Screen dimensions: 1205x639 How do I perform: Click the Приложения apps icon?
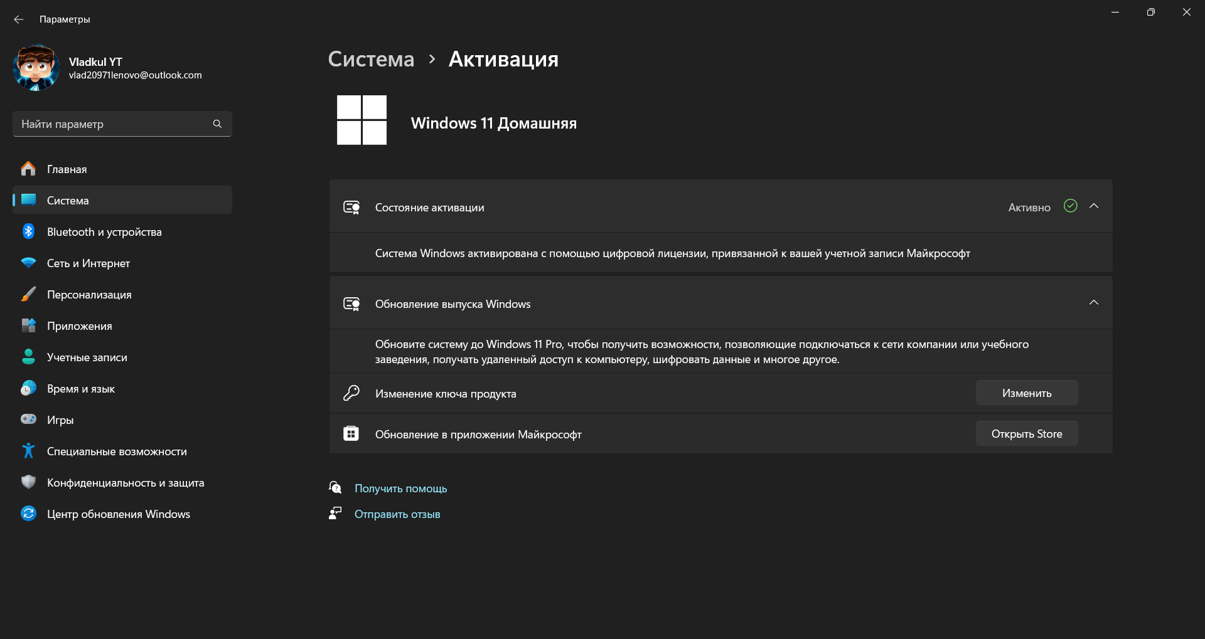point(28,325)
